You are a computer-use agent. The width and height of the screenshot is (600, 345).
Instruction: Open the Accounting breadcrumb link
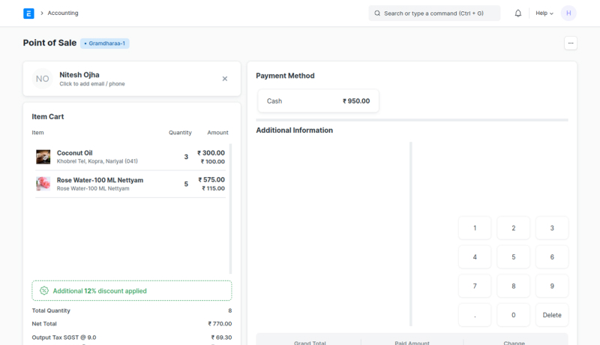coord(63,13)
